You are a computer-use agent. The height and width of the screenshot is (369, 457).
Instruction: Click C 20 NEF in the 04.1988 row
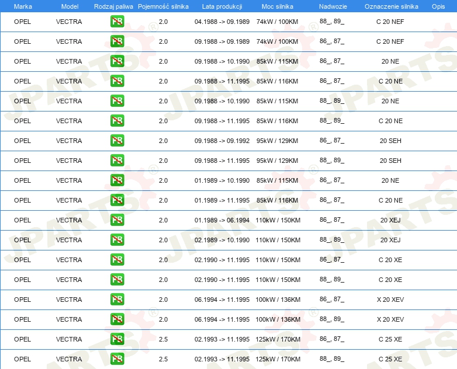pos(390,22)
